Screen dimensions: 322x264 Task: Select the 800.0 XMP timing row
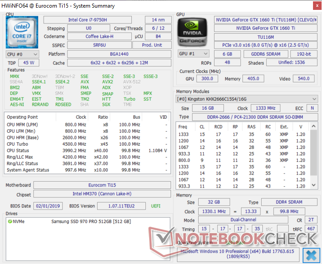click(x=242, y=160)
